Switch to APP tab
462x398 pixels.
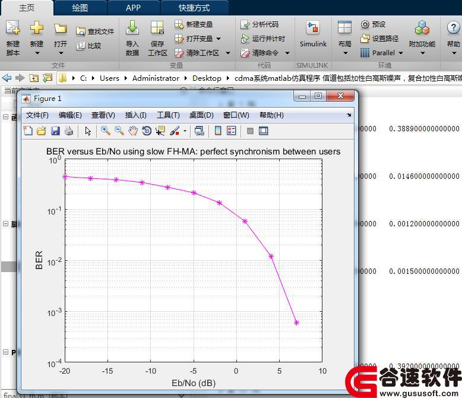click(x=133, y=8)
